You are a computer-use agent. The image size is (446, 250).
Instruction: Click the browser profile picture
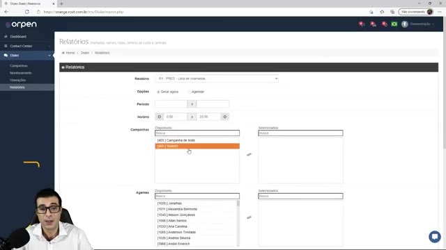pos(430,12)
